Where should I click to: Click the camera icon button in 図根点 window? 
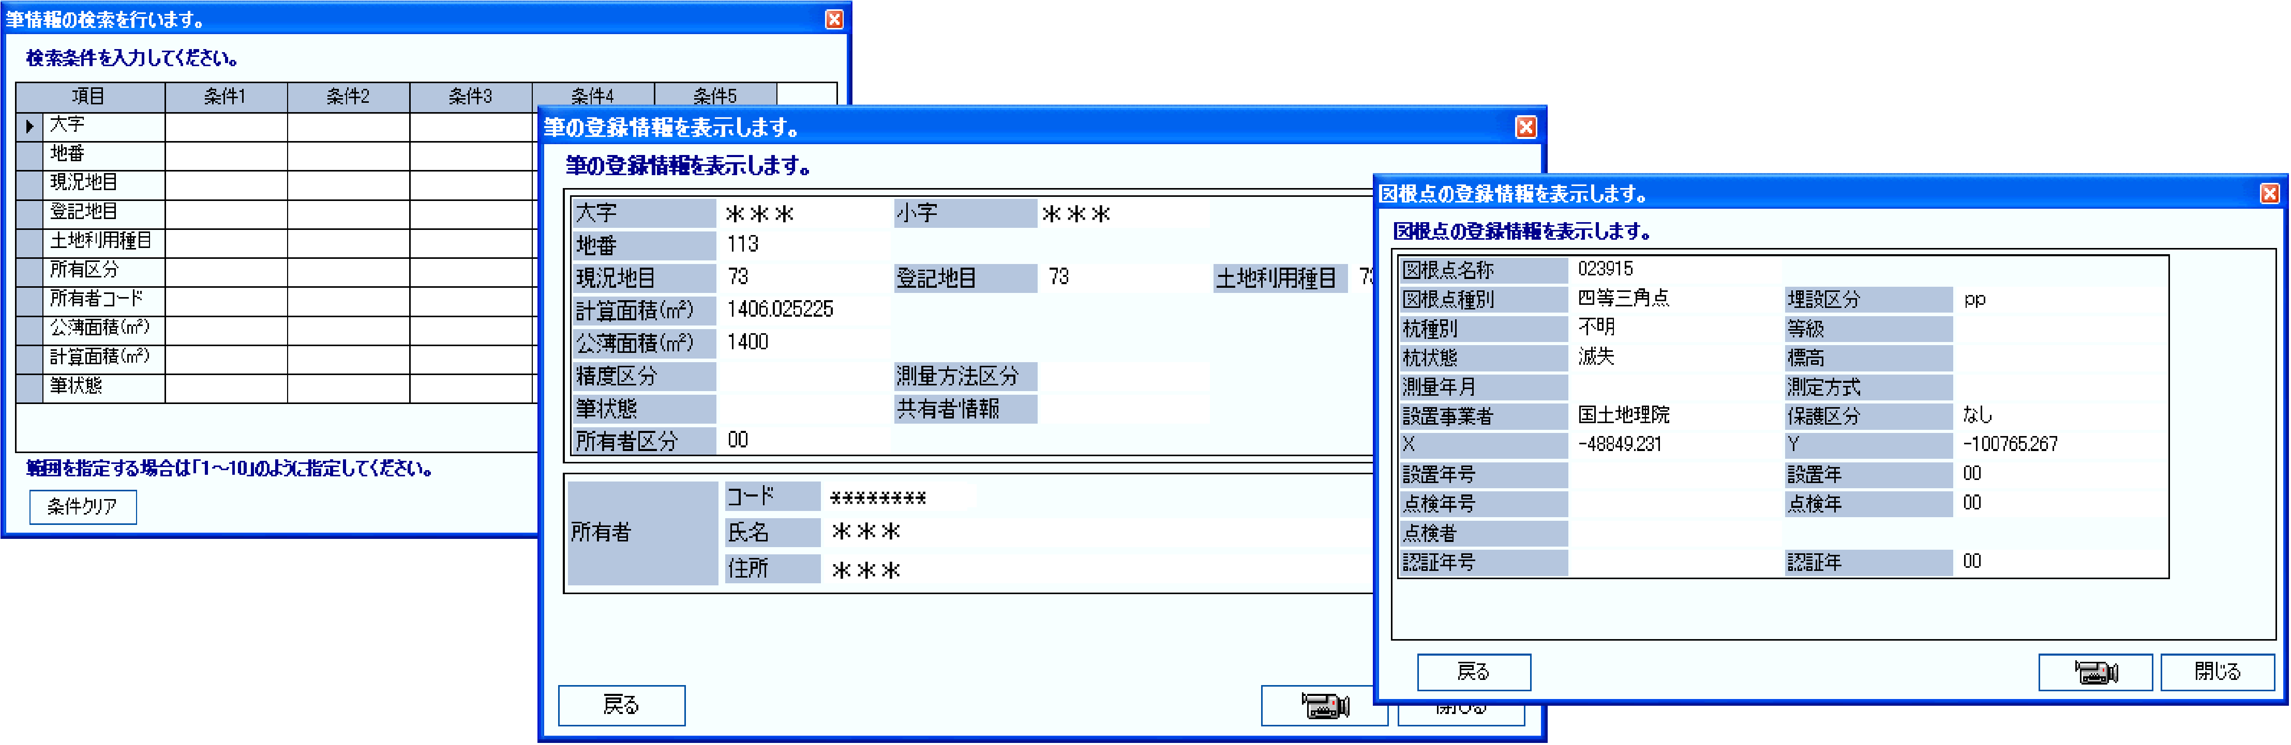(x=2094, y=672)
